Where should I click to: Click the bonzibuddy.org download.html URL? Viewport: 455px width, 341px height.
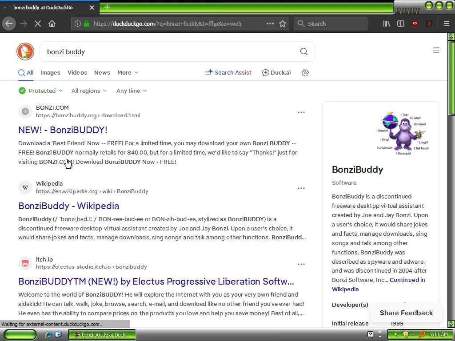pyautogui.click(x=88, y=115)
